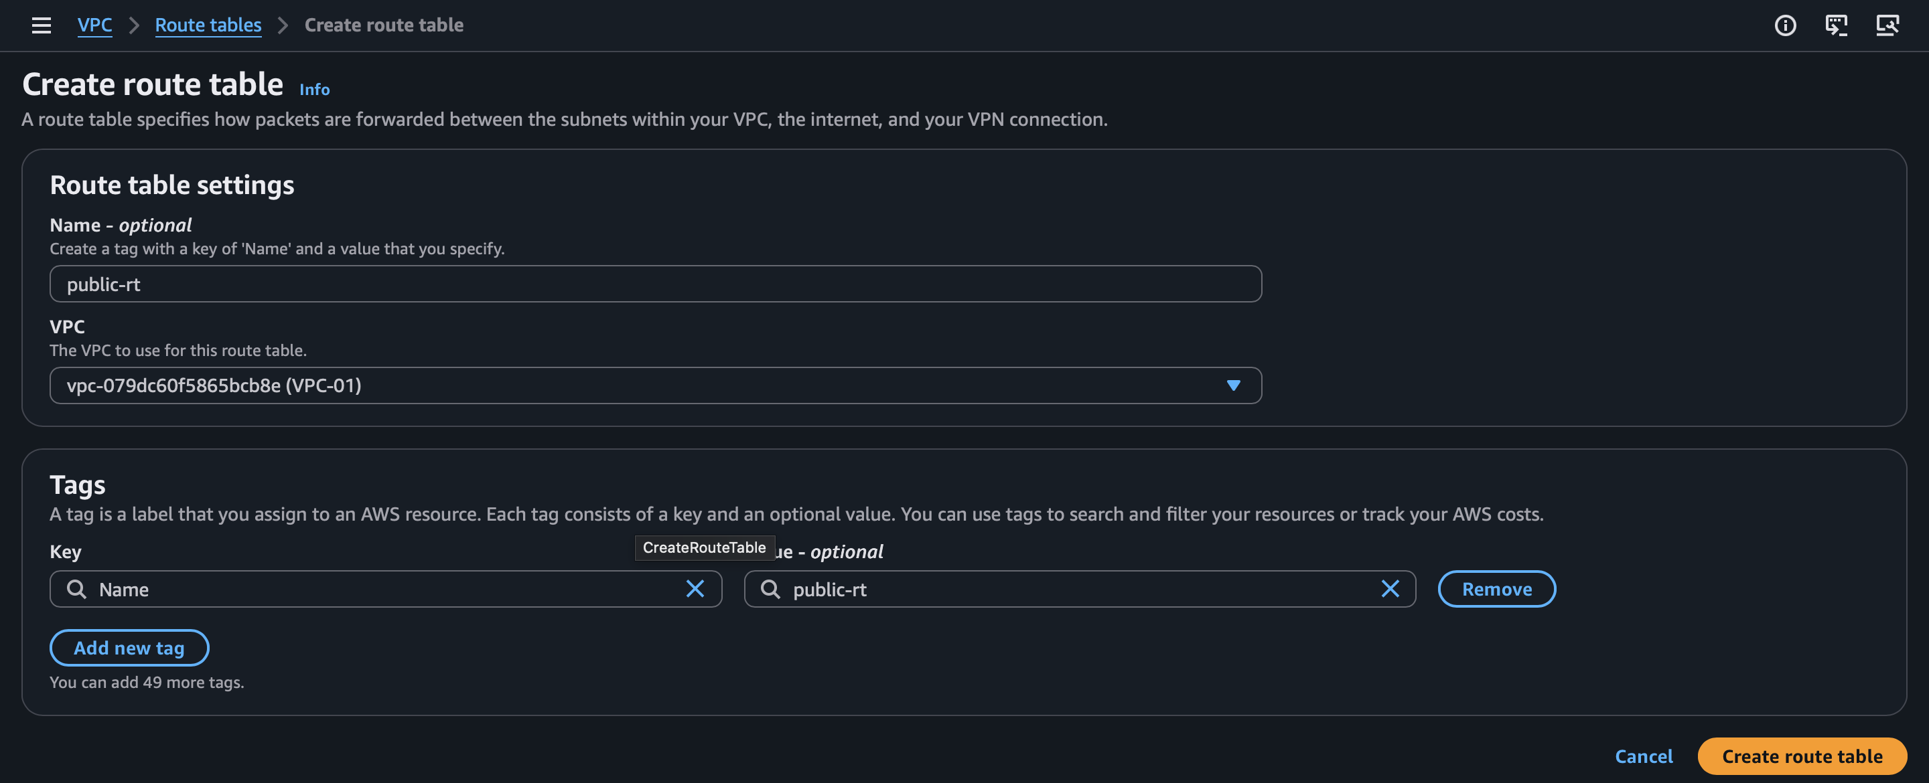Clear the Name tag key field
1929x783 pixels.
695,589
